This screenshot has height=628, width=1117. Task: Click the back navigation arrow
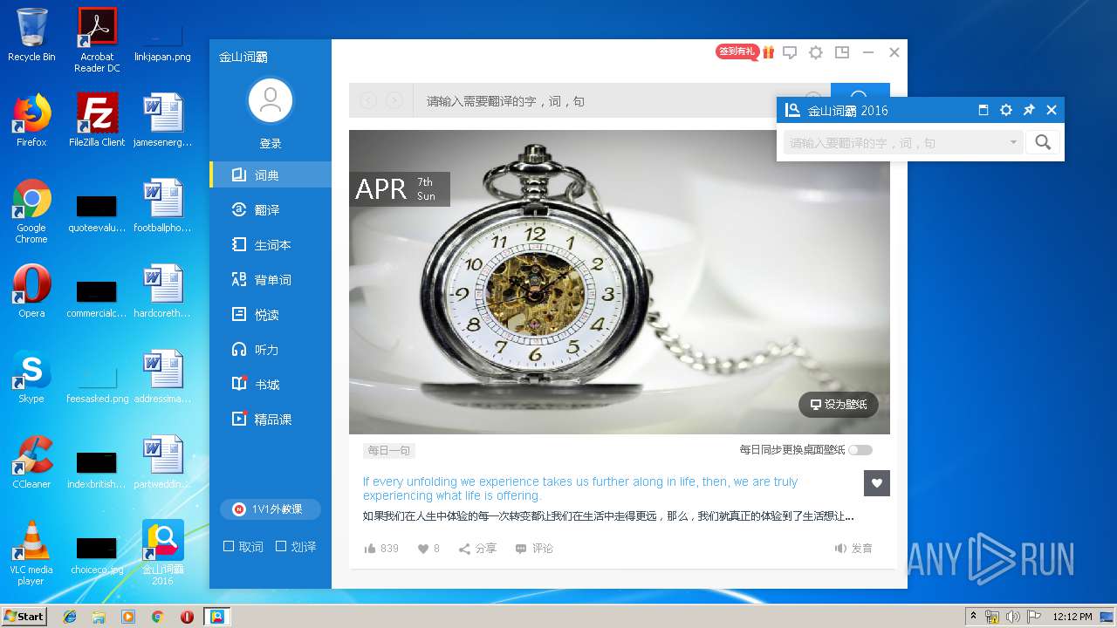(368, 101)
